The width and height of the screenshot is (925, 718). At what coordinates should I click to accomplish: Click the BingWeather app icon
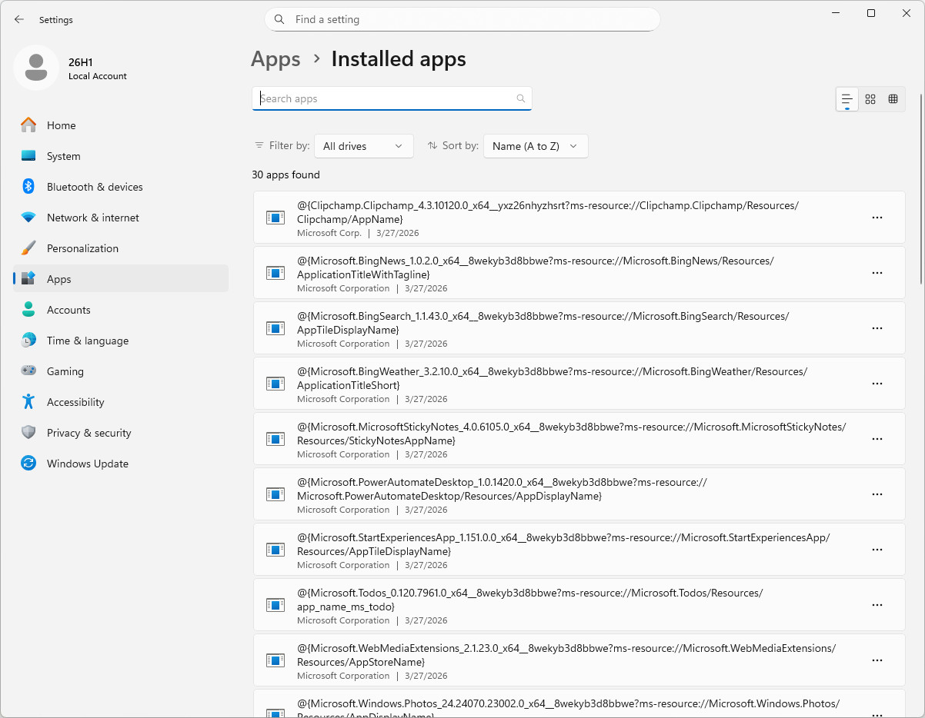point(275,384)
